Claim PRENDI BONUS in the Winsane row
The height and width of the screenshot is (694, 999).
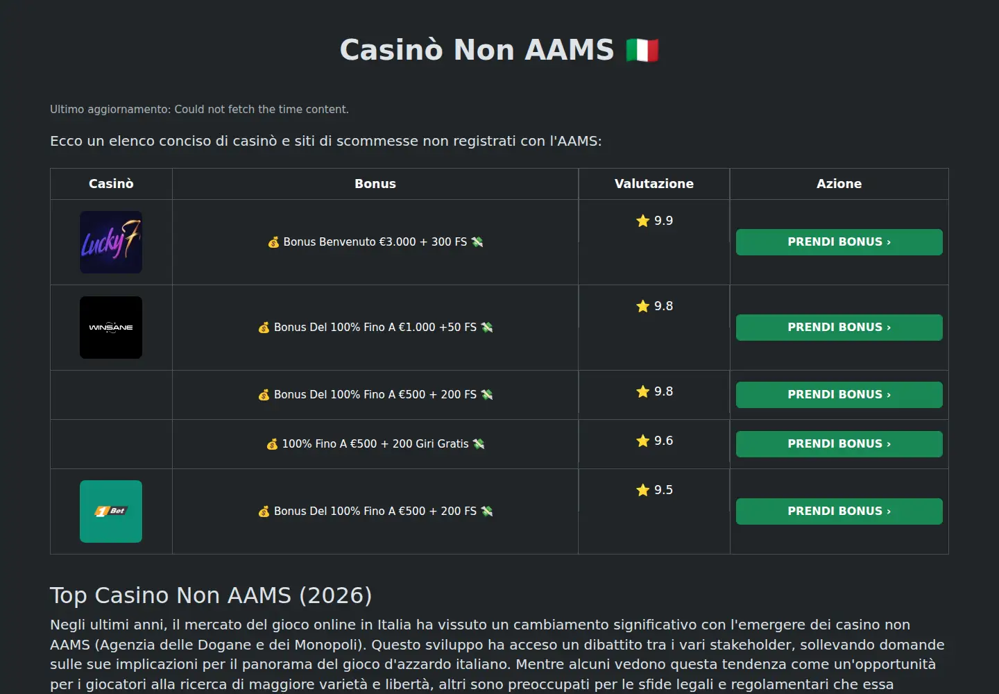click(x=839, y=328)
